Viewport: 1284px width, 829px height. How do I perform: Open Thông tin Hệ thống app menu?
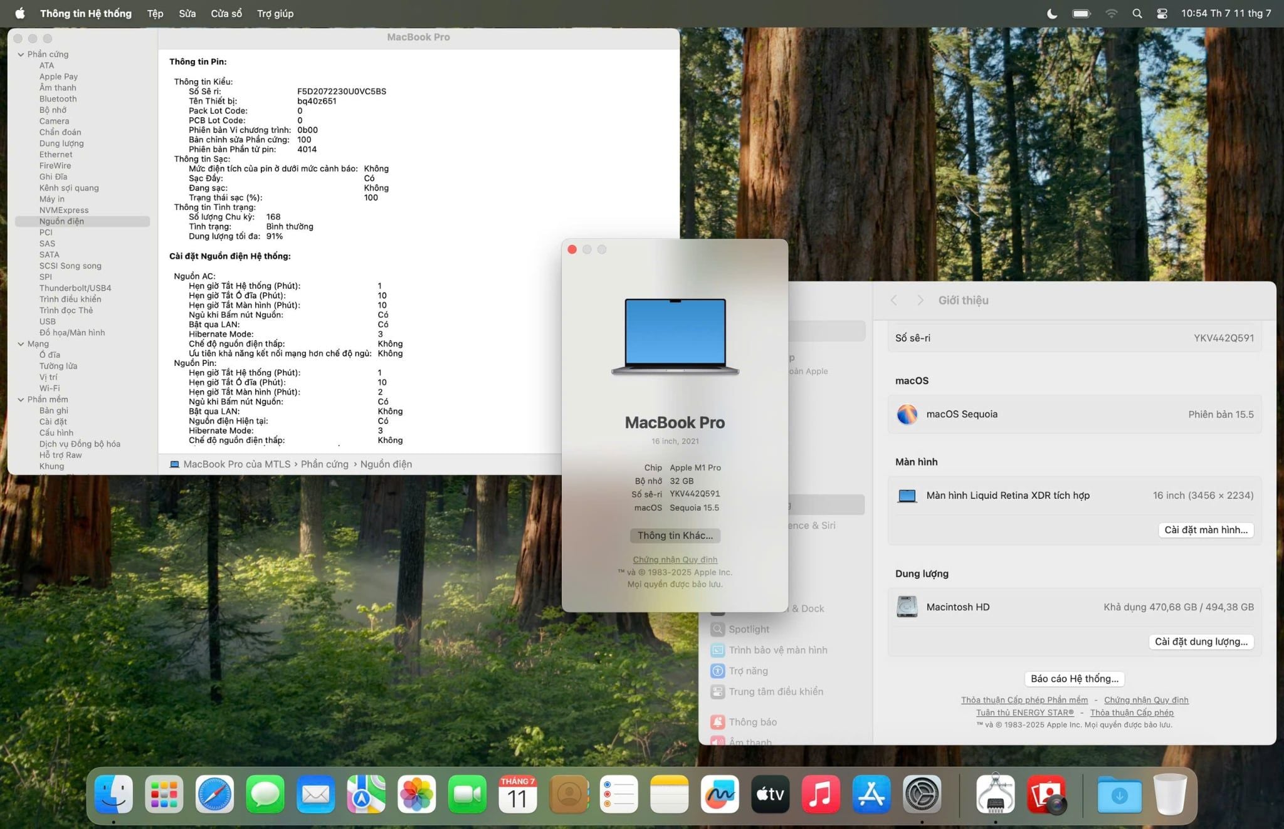coord(86,13)
